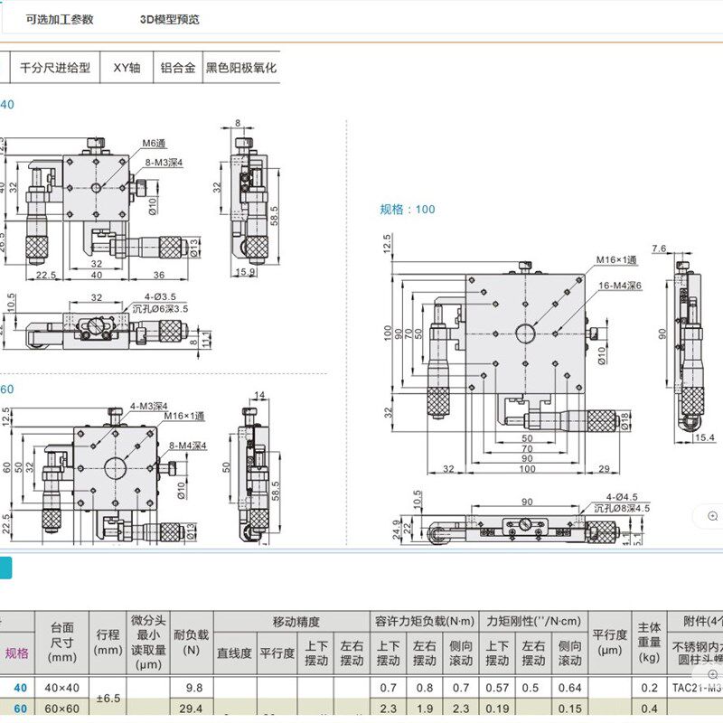
Task: Click spec 40 in the table
Action: (x=20, y=688)
